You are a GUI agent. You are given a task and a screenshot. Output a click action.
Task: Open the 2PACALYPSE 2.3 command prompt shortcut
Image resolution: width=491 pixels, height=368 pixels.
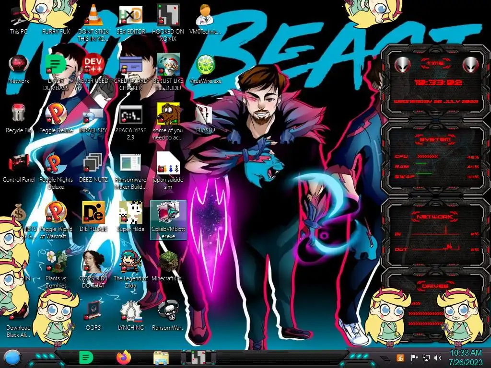tap(130, 122)
